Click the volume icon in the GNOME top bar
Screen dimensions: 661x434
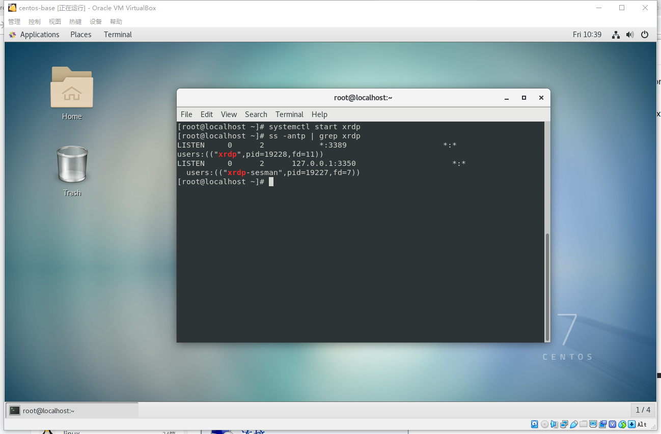tap(630, 34)
